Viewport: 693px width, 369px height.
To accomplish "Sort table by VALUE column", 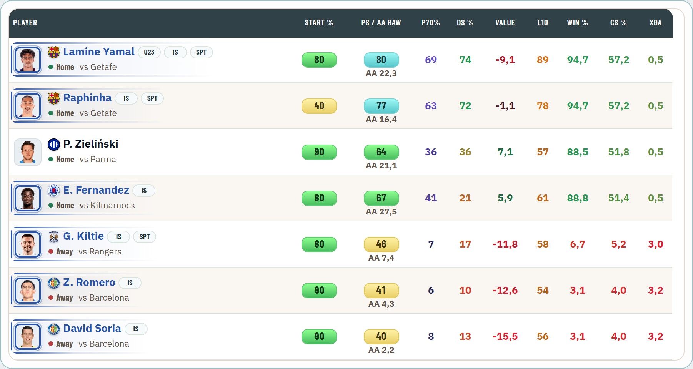I will coord(505,23).
